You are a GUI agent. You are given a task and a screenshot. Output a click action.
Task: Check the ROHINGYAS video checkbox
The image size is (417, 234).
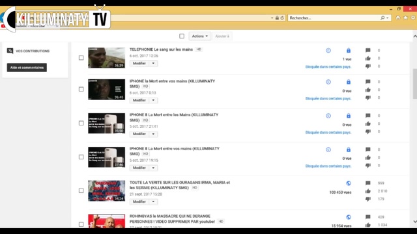coord(81,224)
